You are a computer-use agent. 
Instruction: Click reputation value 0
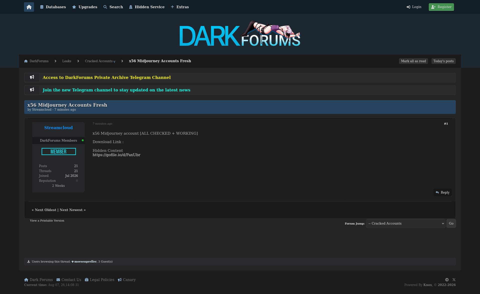[x=77, y=181]
